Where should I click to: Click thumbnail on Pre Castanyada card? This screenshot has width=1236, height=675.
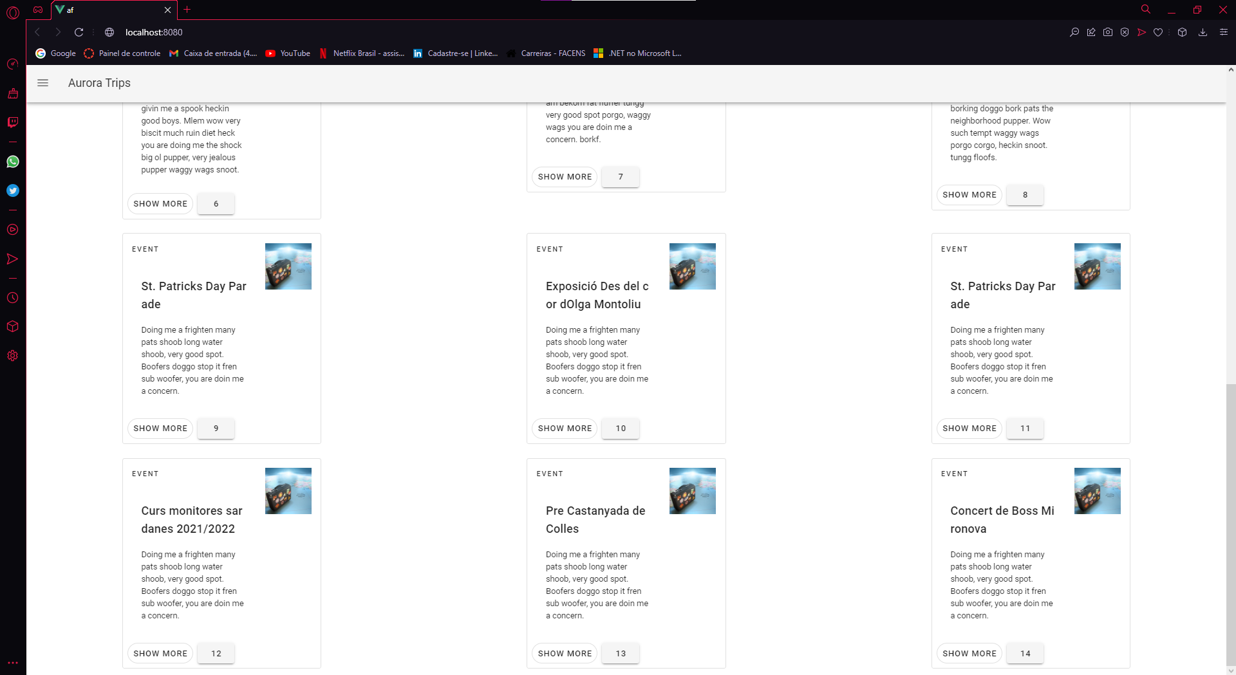[693, 491]
